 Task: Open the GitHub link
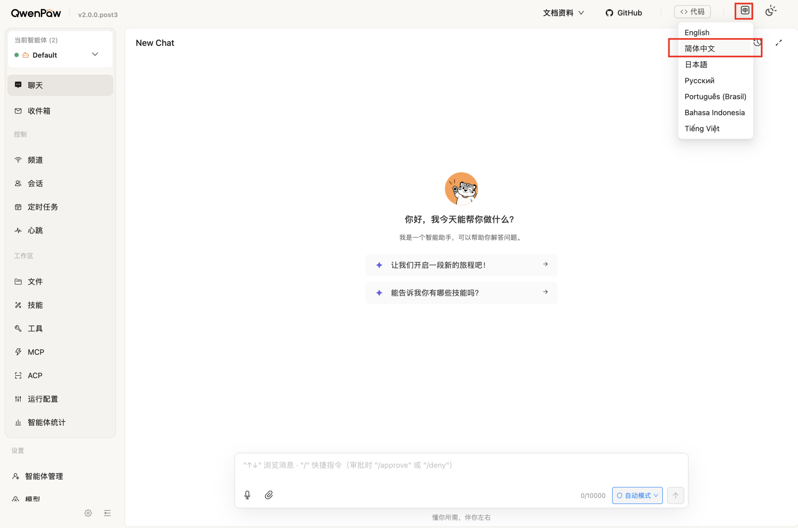624,13
